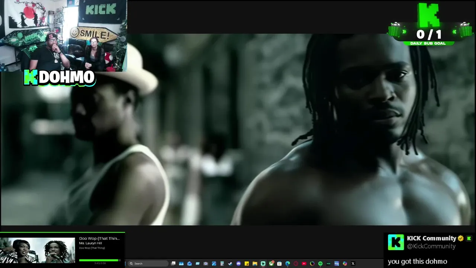The height and width of the screenshot is (268, 476).
Task: Open Opera browser taskbar icon
Action: click(296, 264)
